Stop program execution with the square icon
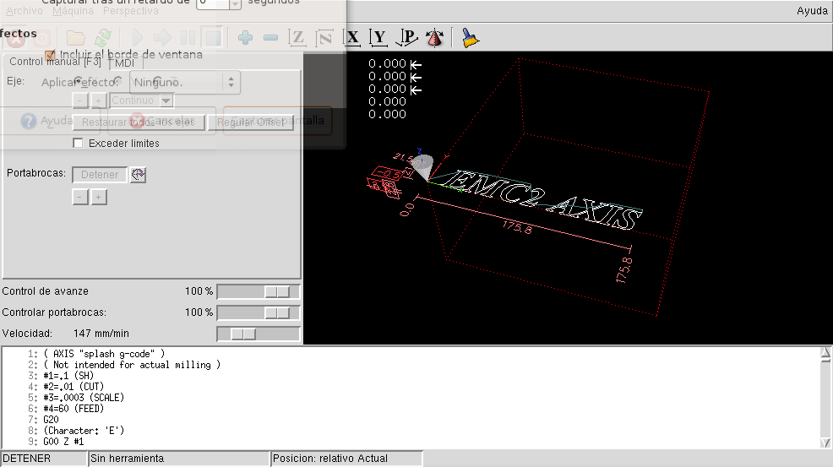 pyautogui.click(x=213, y=38)
